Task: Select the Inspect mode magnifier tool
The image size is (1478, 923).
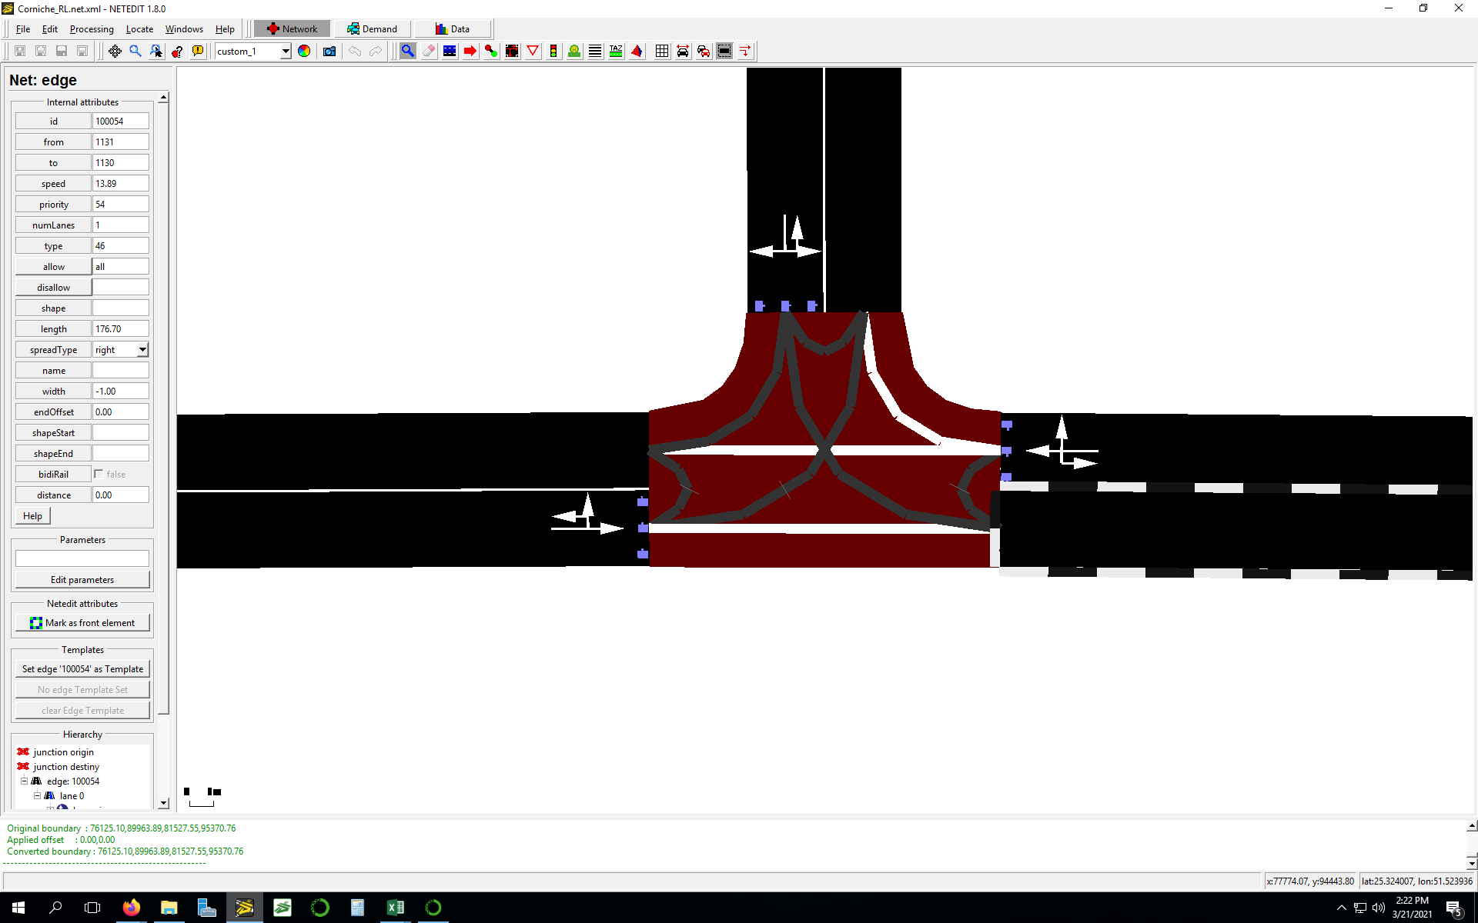Action: point(407,52)
